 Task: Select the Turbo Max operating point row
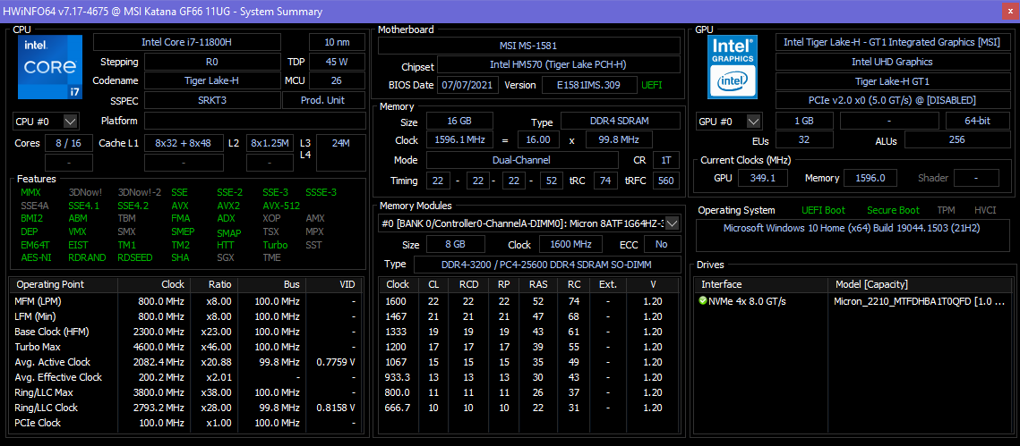pos(188,347)
